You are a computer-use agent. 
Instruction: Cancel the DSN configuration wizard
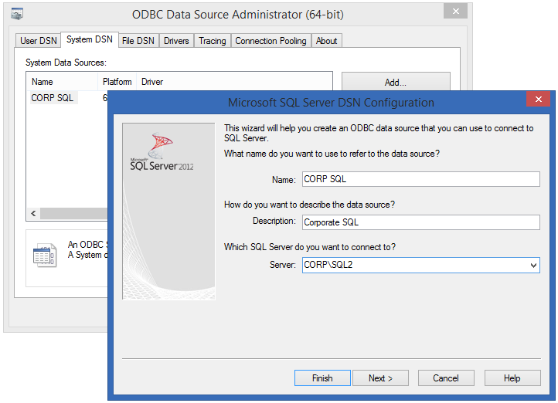(446, 378)
